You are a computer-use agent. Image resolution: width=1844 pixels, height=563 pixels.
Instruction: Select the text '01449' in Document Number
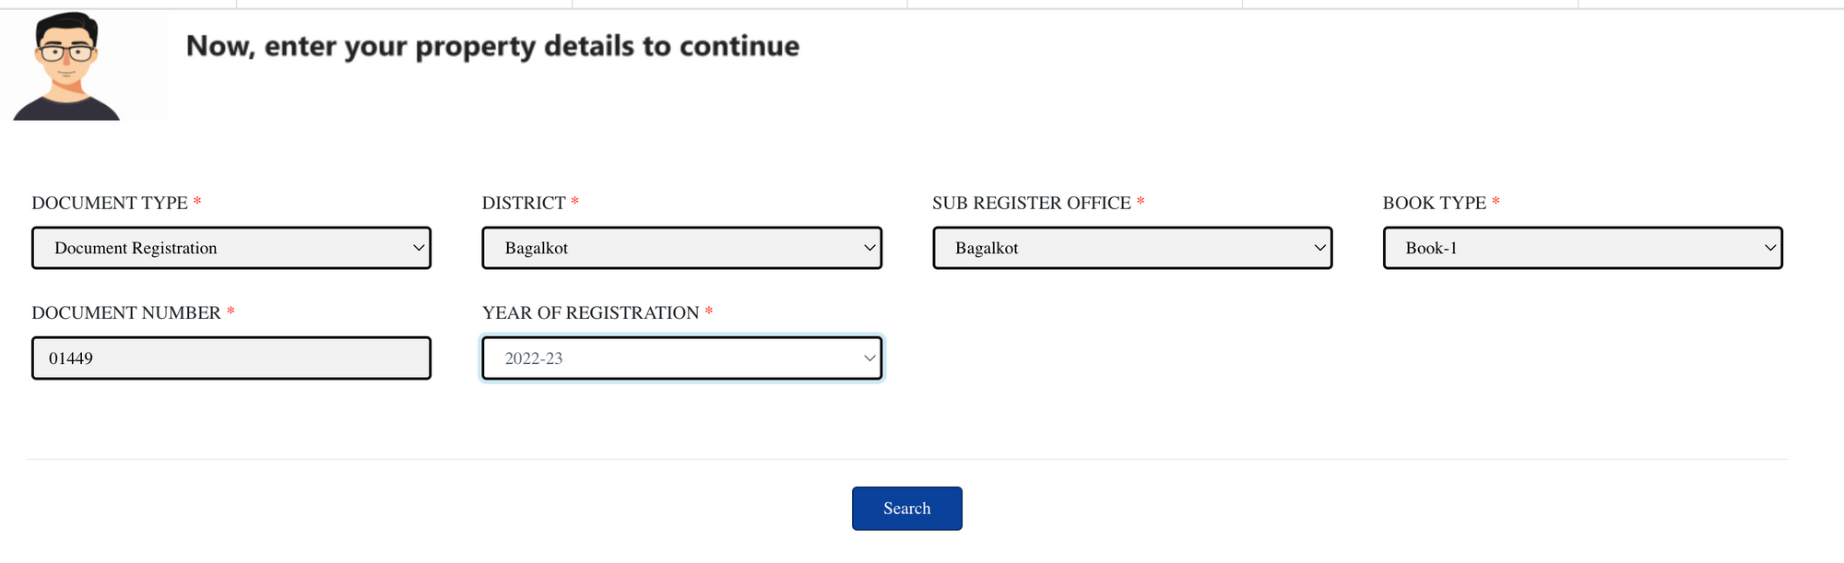[x=72, y=358]
